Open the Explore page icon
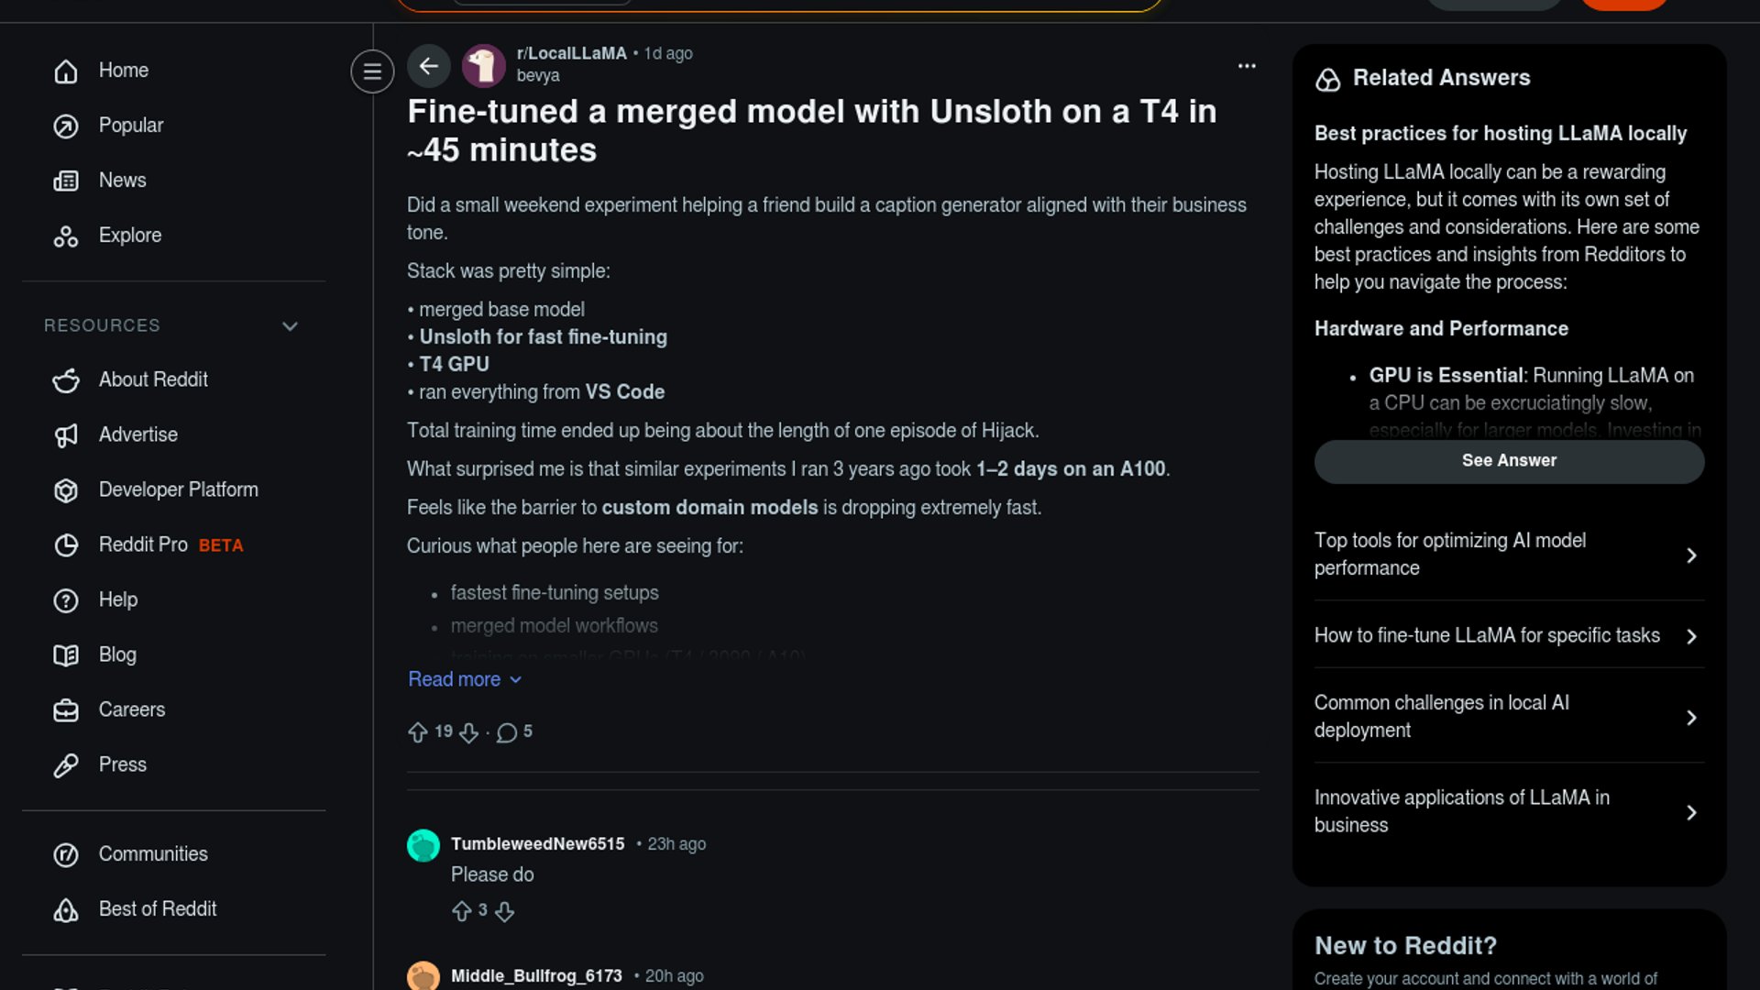Viewport: 1760px width, 990px height. [x=66, y=236]
